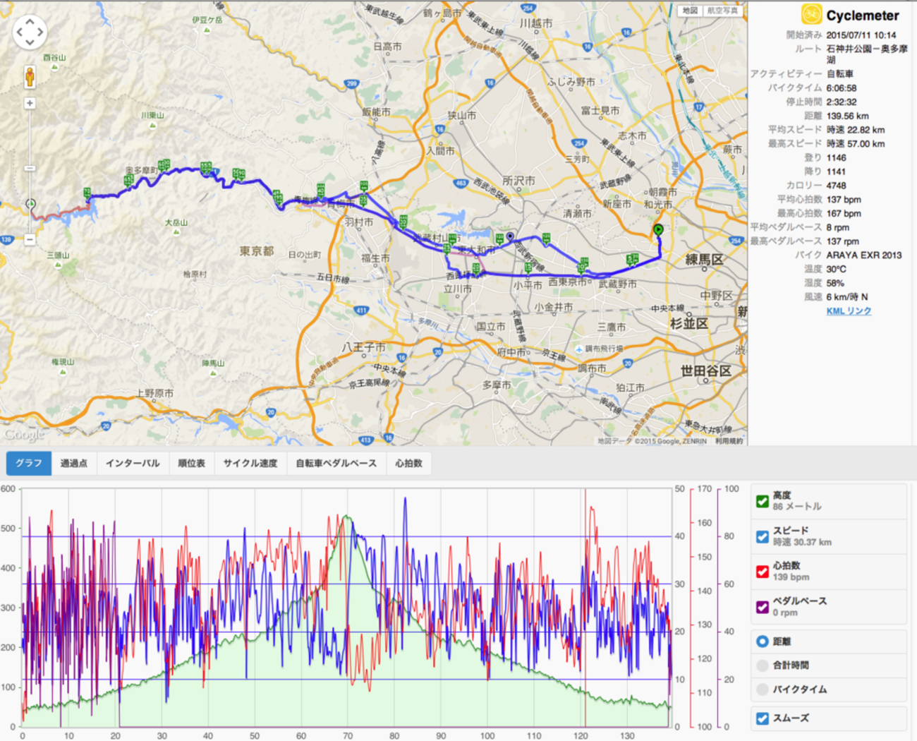Pan the map down with the arrow control
The width and height of the screenshot is (917, 741).
coord(30,42)
